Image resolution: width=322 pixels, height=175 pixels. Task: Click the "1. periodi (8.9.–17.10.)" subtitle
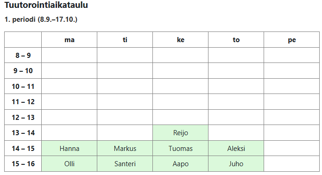pyautogui.click(x=41, y=19)
